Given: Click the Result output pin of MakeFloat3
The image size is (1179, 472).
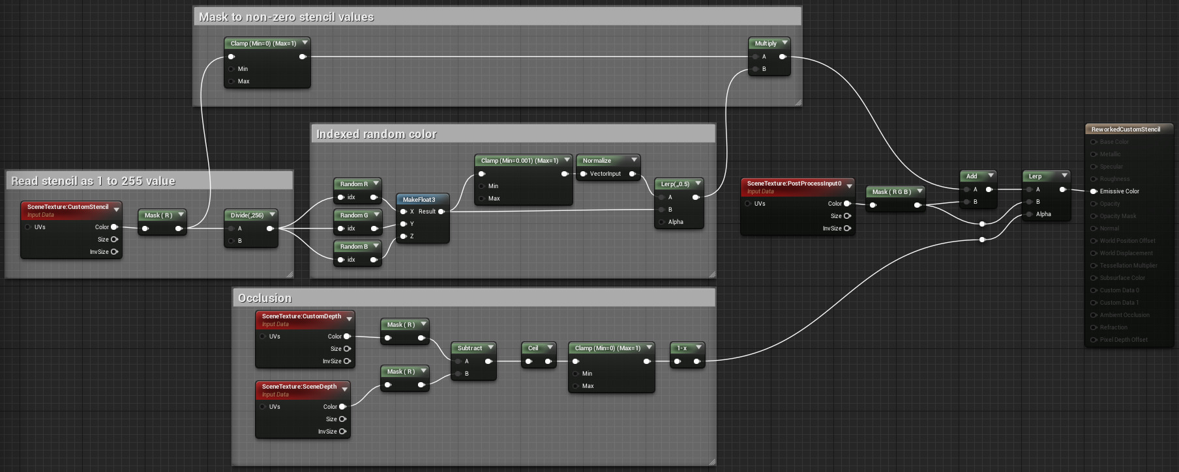Looking at the screenshot, I should pos(441,212).
